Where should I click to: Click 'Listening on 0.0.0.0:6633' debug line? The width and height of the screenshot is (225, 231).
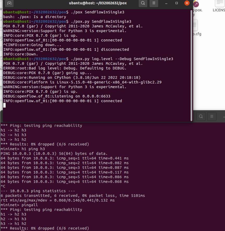point(57,96)
